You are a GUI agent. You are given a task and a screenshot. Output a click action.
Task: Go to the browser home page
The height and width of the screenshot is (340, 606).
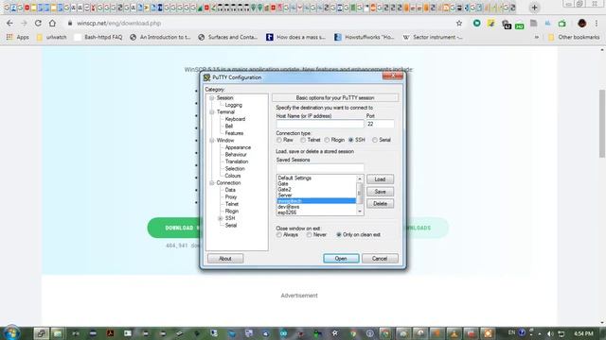(x=52, y=23)
